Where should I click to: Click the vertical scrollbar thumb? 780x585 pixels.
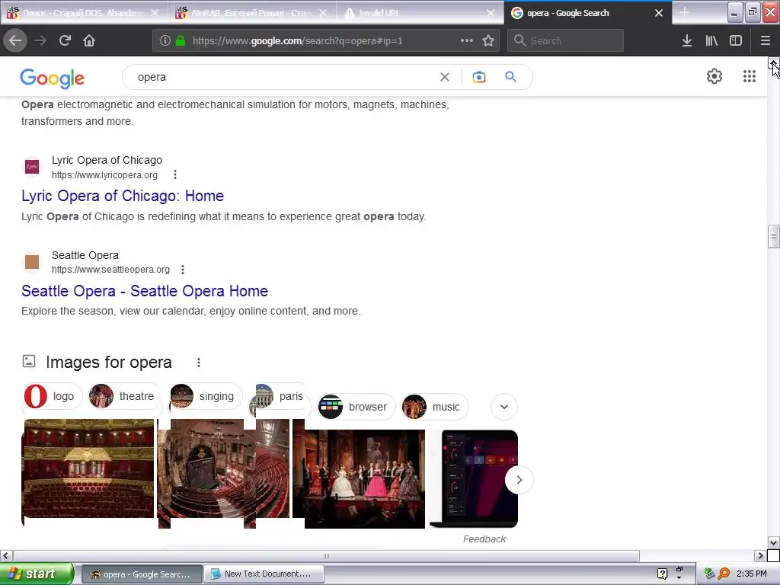click(x=773, y=236)
